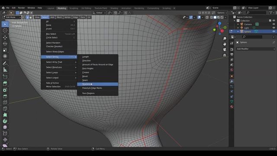
Task: Switch to solid viewport shading
Action: coord(215,17)
